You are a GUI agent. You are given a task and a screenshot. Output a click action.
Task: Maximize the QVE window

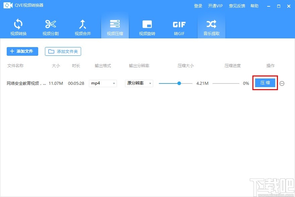tap(279, 6)
